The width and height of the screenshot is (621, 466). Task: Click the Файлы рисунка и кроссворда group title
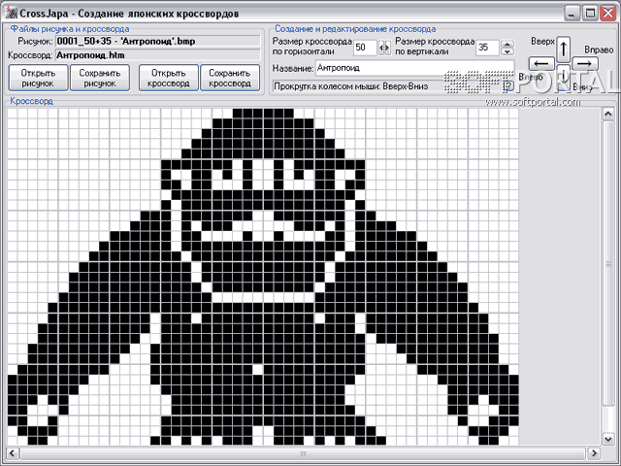[x=70, y=29]
